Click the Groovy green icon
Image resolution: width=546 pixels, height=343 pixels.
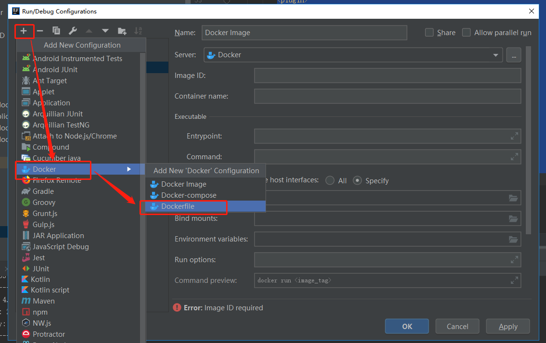(x=26, y=203)
